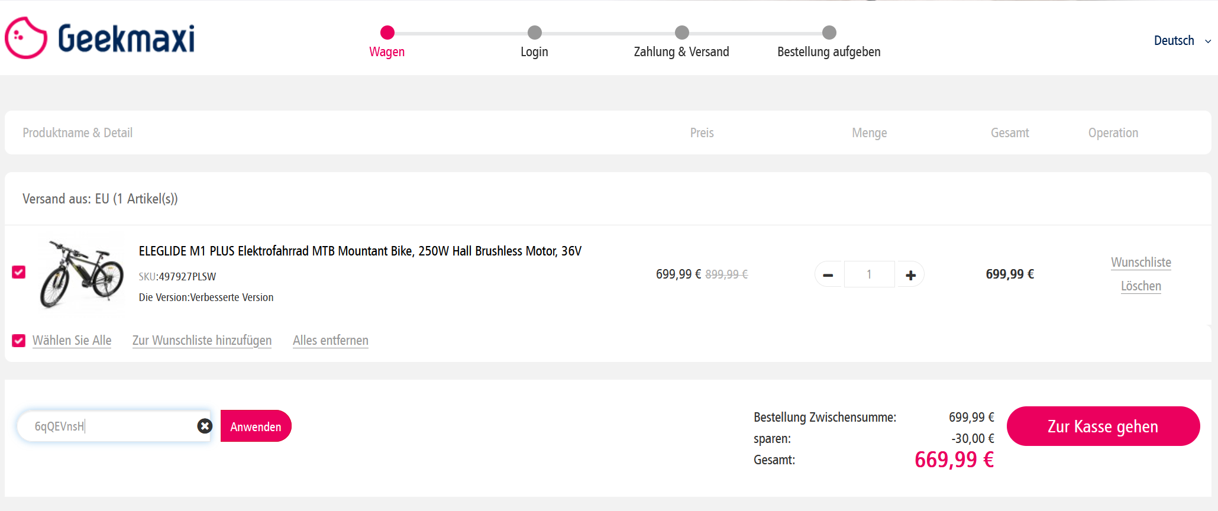The width and height of the screenshot is (1218, 511).
Task: Click the SKU:497927PLSW text
Action: pos(177,277)
